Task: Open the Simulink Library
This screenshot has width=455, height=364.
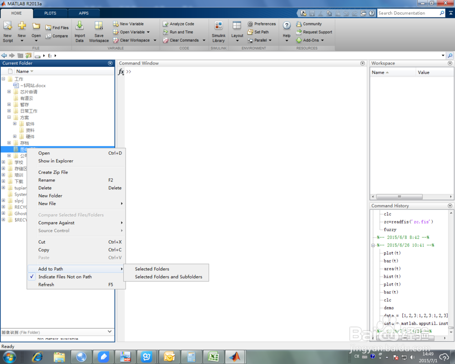Action: click(x=218, y=32)
